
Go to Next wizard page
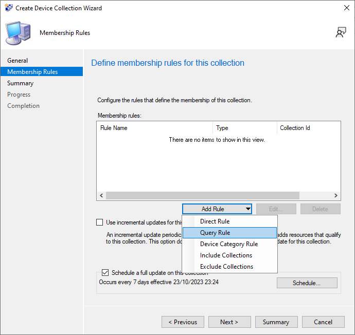pos(229,322)
